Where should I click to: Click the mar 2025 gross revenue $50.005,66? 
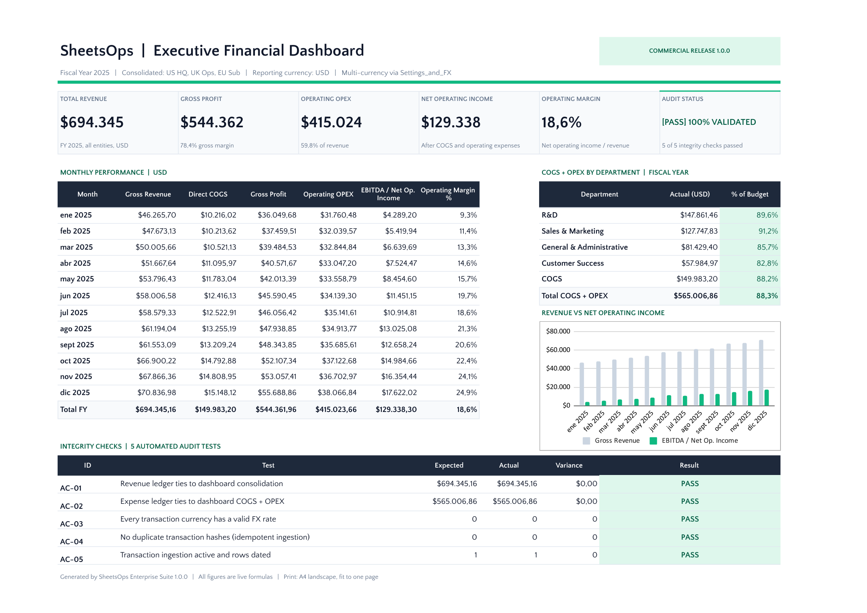pos(156,247)
